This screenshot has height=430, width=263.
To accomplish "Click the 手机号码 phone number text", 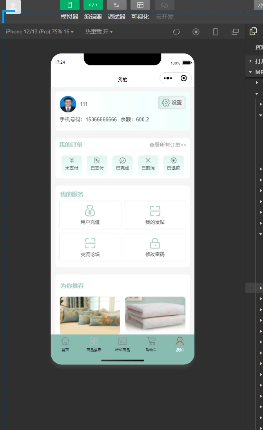I will click(88, 119).
